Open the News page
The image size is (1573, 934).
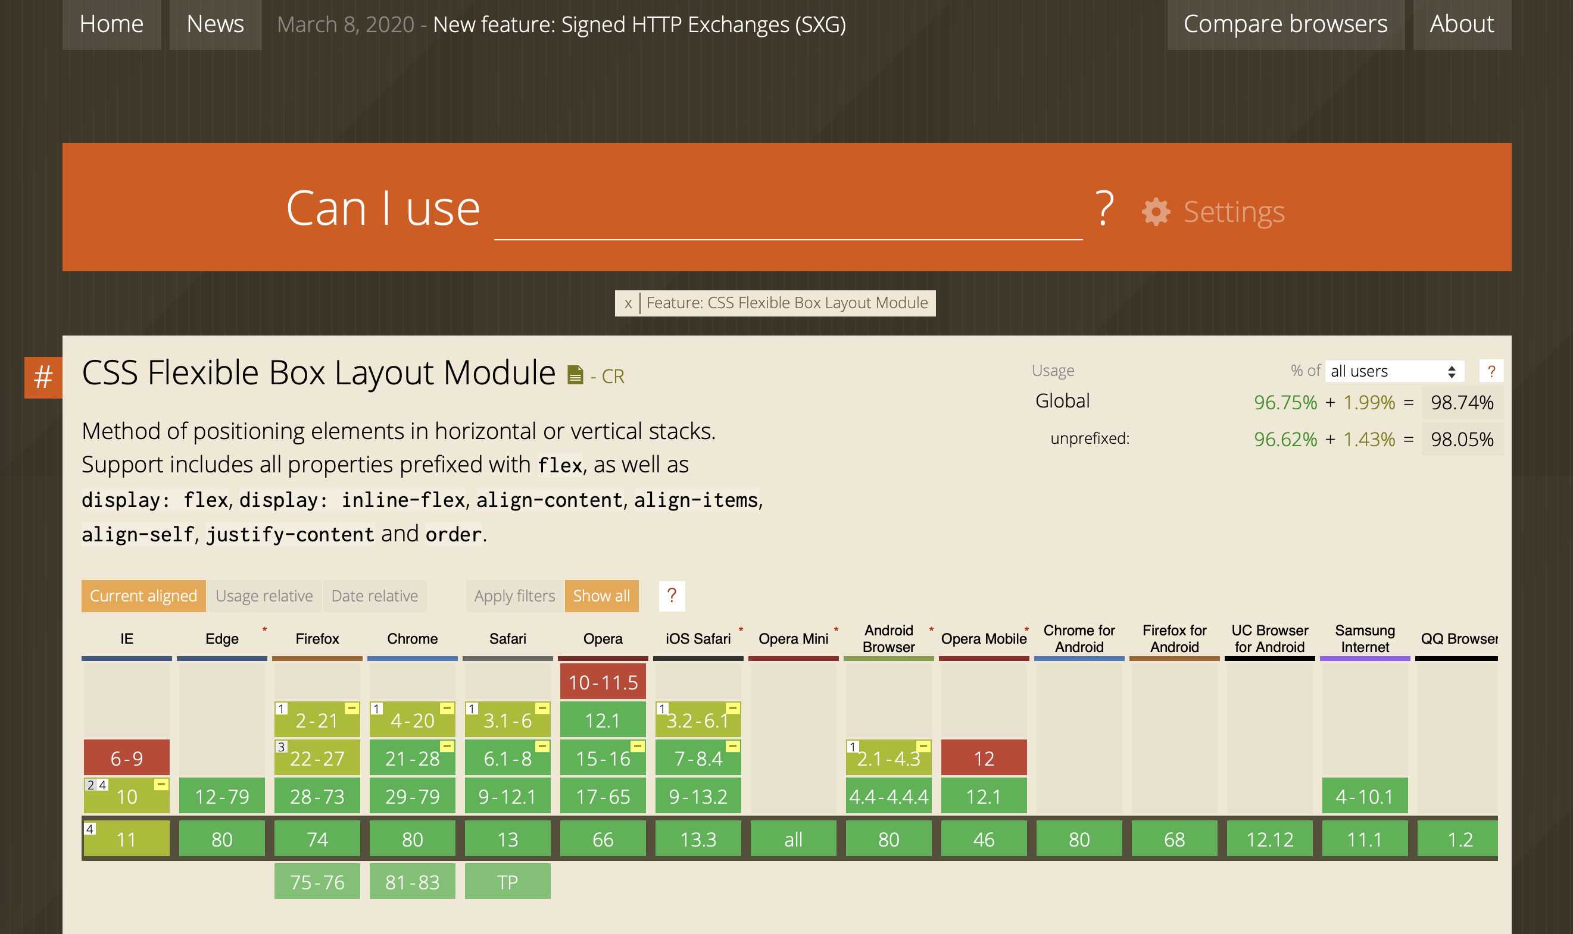(216, 24)
